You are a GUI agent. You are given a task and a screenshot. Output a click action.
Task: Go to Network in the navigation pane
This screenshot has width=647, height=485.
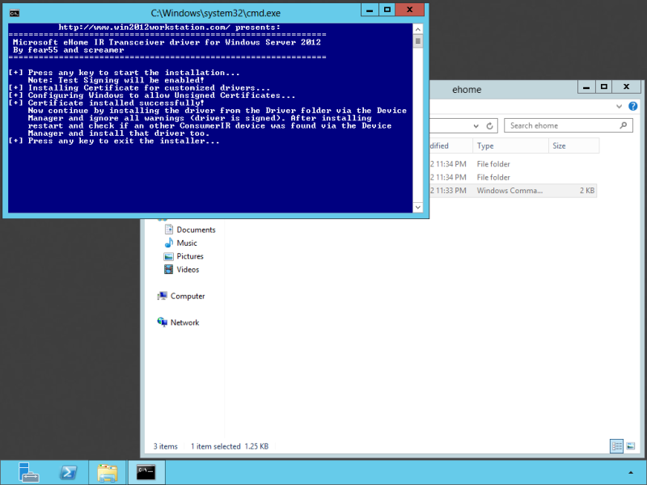(185, 323)
